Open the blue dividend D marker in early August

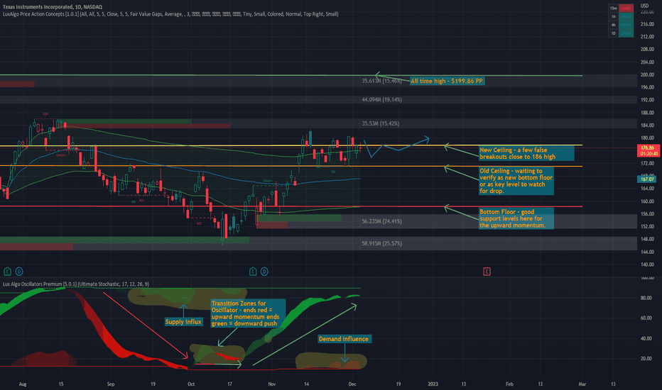tap(19, 272)
